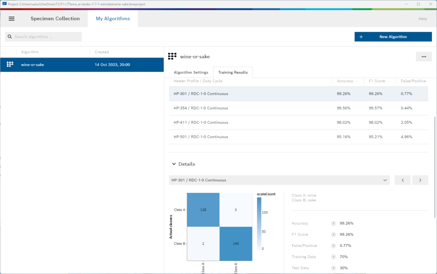
Task: Go to previous heater profile arrow
Action: (x=402, y=180)
